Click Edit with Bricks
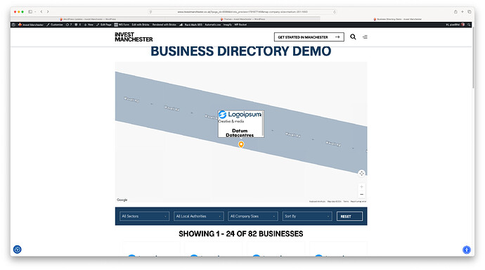This screenshot has height=270, width=485. pyautogui.click(x=141, y=25)
